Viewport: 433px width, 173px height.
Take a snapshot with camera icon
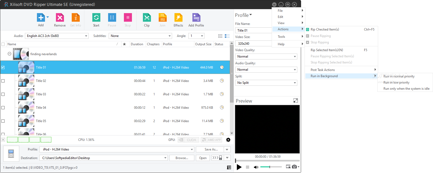pos(294,167)
